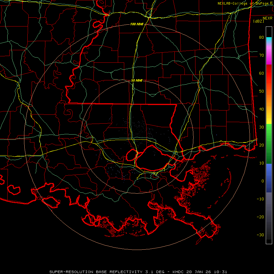This screenshot has height=274, width=274.
Task: Click the 50 NMI range ring label
Action: [x=137, y=81]
